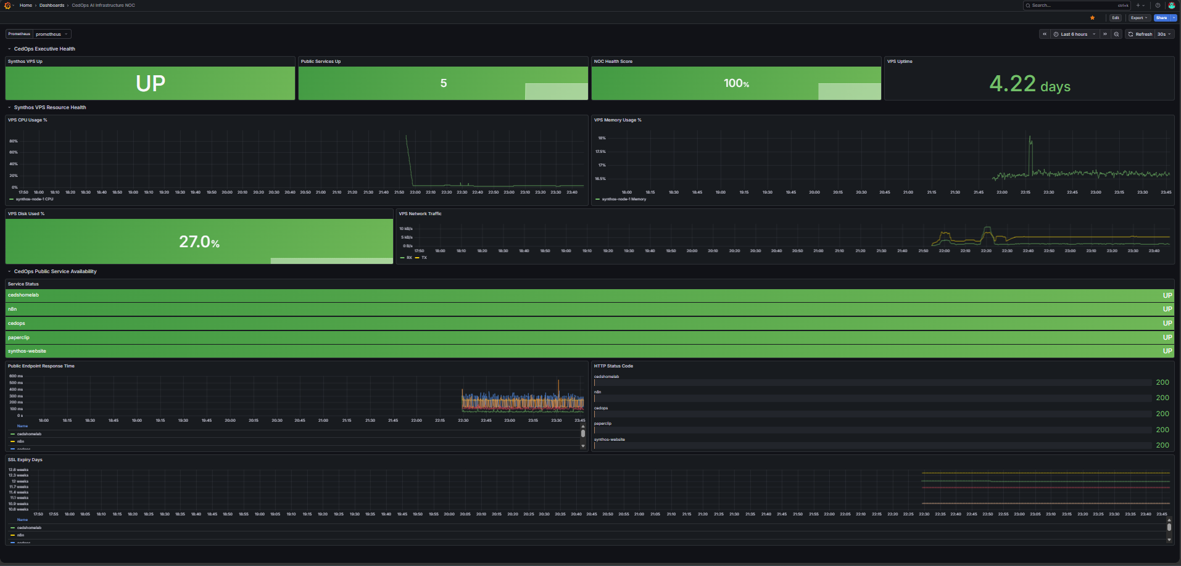Open VPS CPU Usage % panel title
Viewport: 1181px width, 566px height.
point(28,120)
